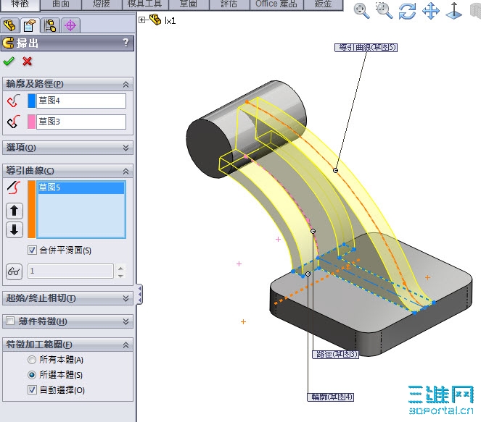The image size is (481, 422).
Task: Collapse the profile and path section
Action: click(x=126, y=85)
